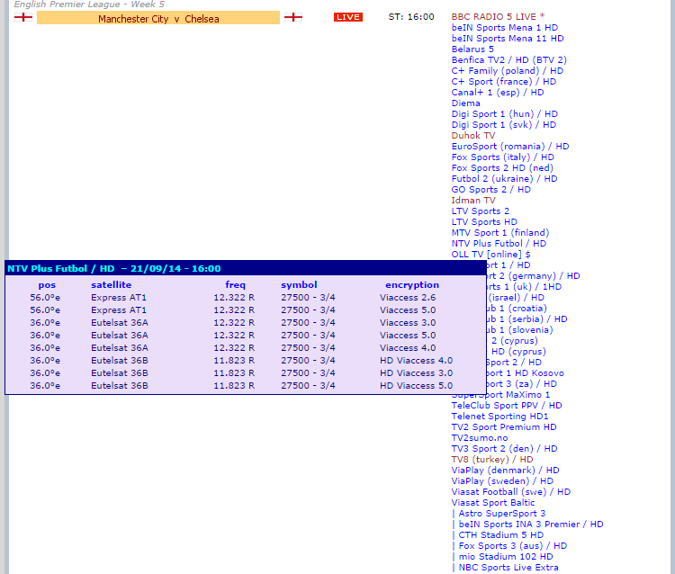Select Canal+ 1 (esp) / HD
The width and height of the screenshot is (675, 574).
point(497,92)
